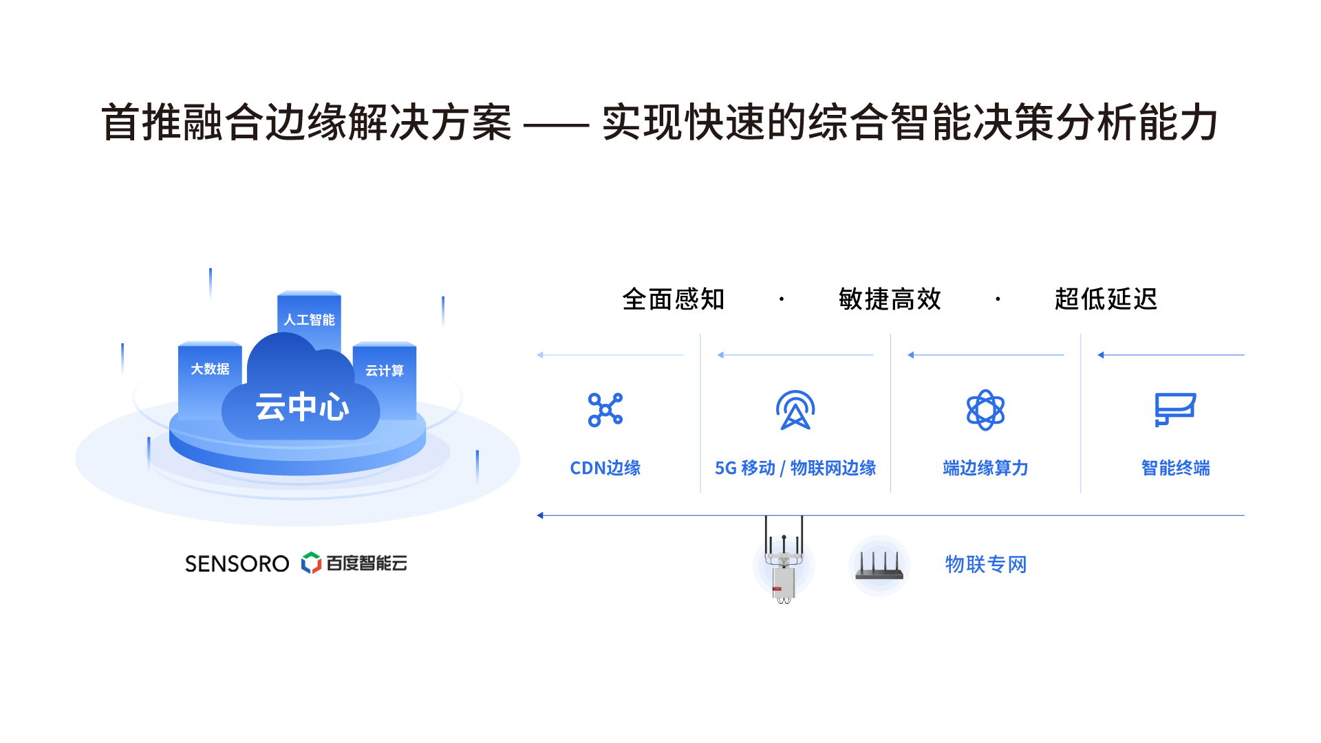Click the 超低延迟 heading
Viewport: 1321px width, 743px height.
pyautogui.click(x=1106, y=299)
